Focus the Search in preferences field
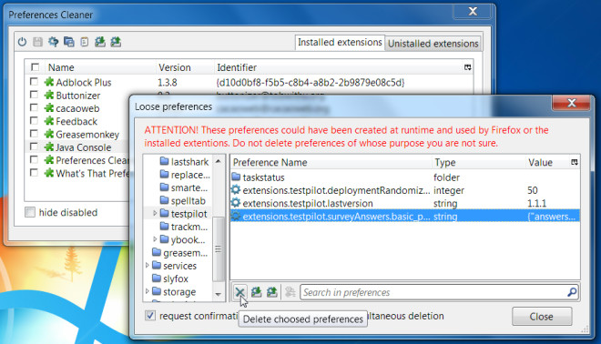 tap(433, 292)
